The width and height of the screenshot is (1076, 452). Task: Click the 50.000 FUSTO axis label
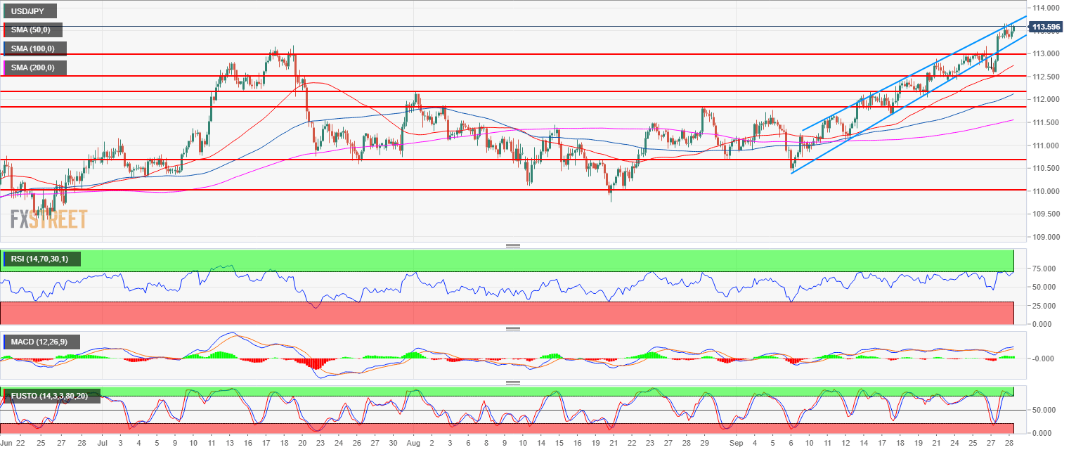(x=1045, y=410)
